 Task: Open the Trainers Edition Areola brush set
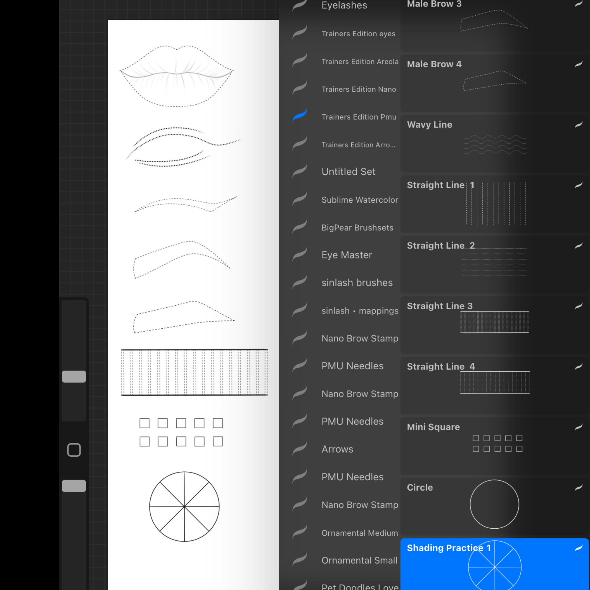click(x=360, y=61)
